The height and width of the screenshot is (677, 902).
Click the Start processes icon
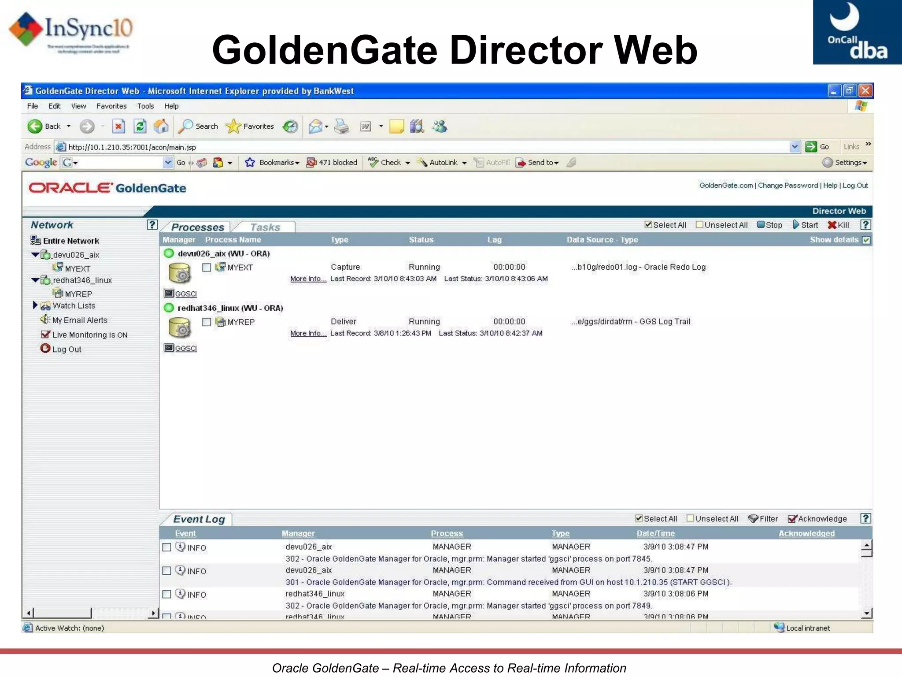[x=796, y=225]
